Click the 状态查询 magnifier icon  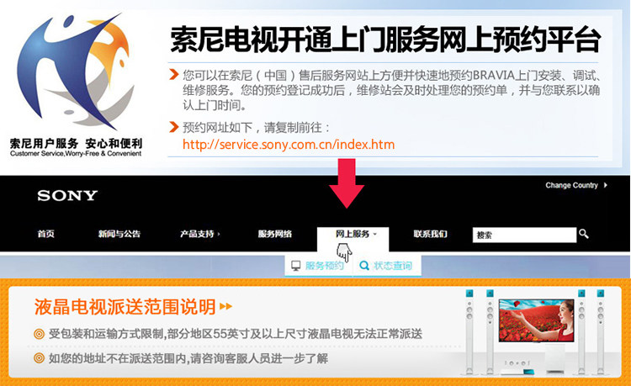click(364, 266)
